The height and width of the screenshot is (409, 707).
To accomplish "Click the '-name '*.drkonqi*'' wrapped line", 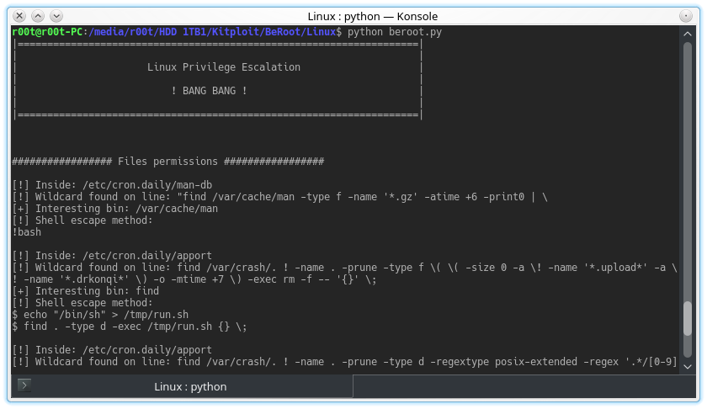I will coord(194,279).
